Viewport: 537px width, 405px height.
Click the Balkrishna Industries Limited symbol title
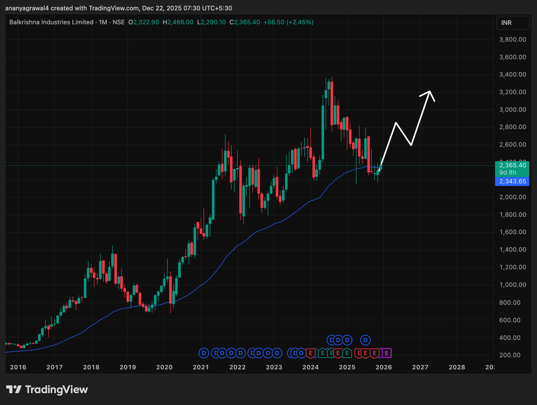(x=51, y=22)
